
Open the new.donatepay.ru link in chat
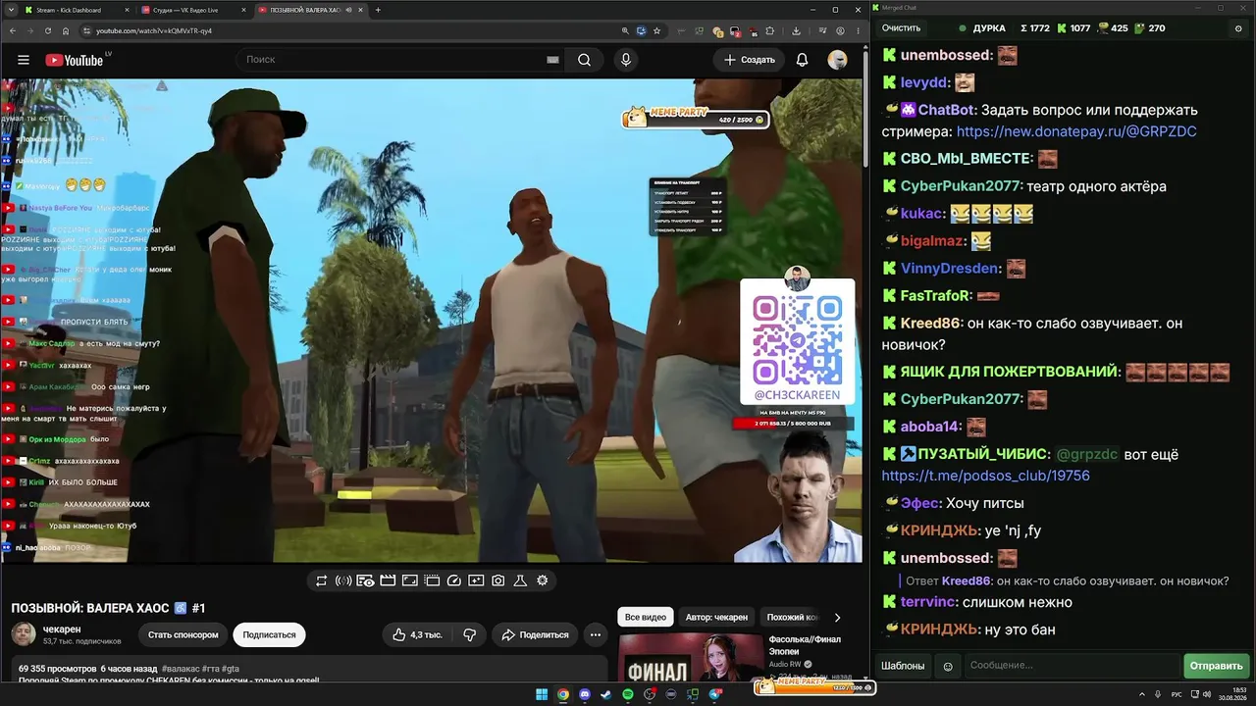[1076, 131]
